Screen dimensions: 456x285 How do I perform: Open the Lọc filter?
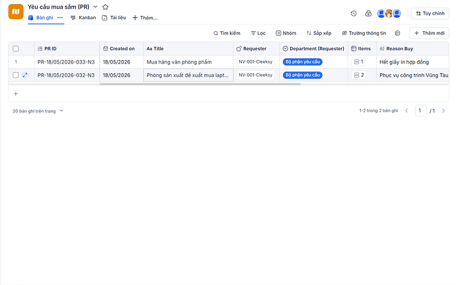258,33
